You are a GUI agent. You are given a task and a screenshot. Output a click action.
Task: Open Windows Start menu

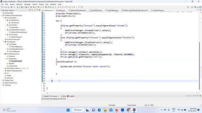(68, 110)
